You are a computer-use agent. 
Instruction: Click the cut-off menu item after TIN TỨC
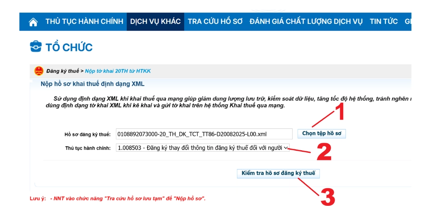(x=407, y=22)
